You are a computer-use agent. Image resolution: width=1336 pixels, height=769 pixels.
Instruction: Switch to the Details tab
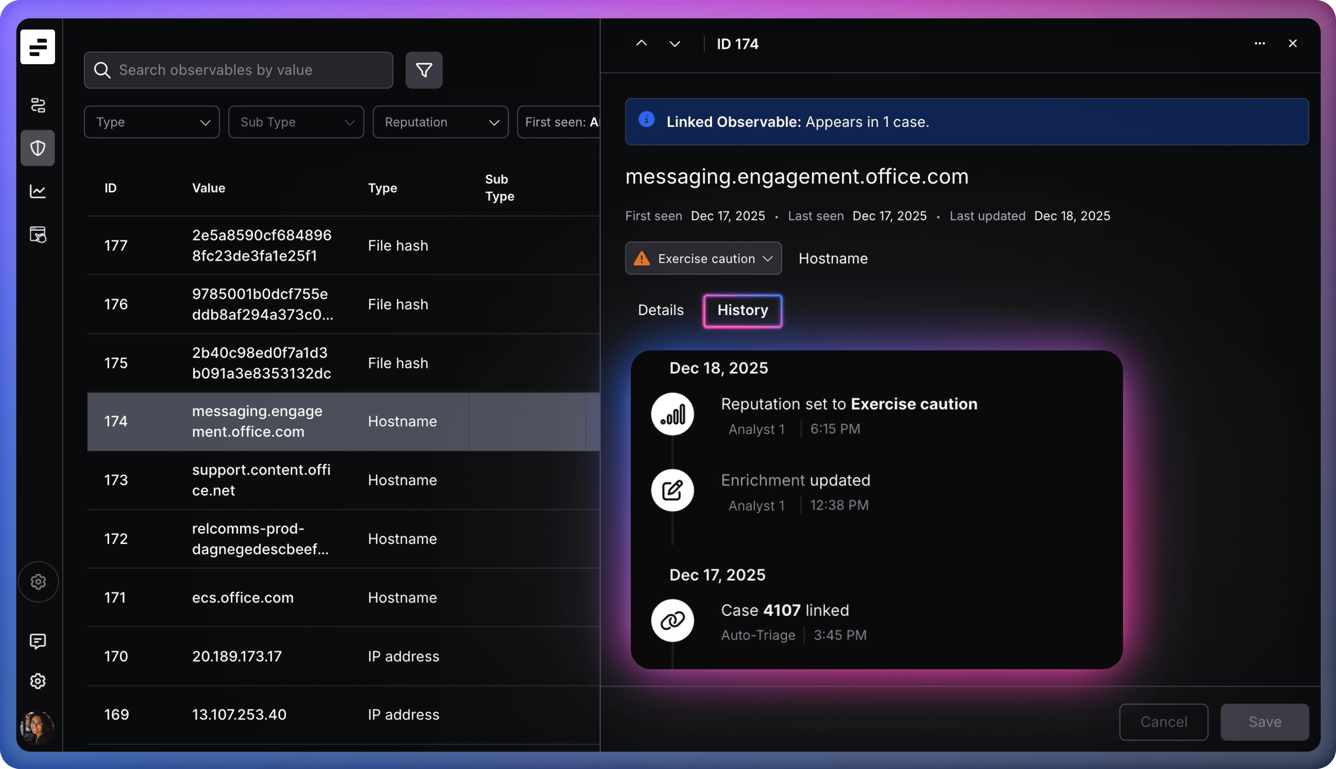pyautogui.click(x=660, y=311)
